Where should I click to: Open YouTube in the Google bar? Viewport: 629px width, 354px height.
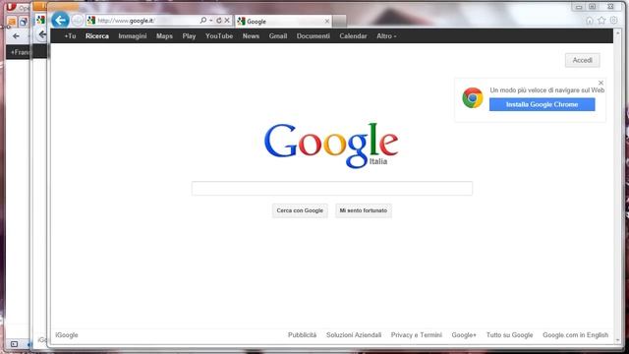[219, 36]
